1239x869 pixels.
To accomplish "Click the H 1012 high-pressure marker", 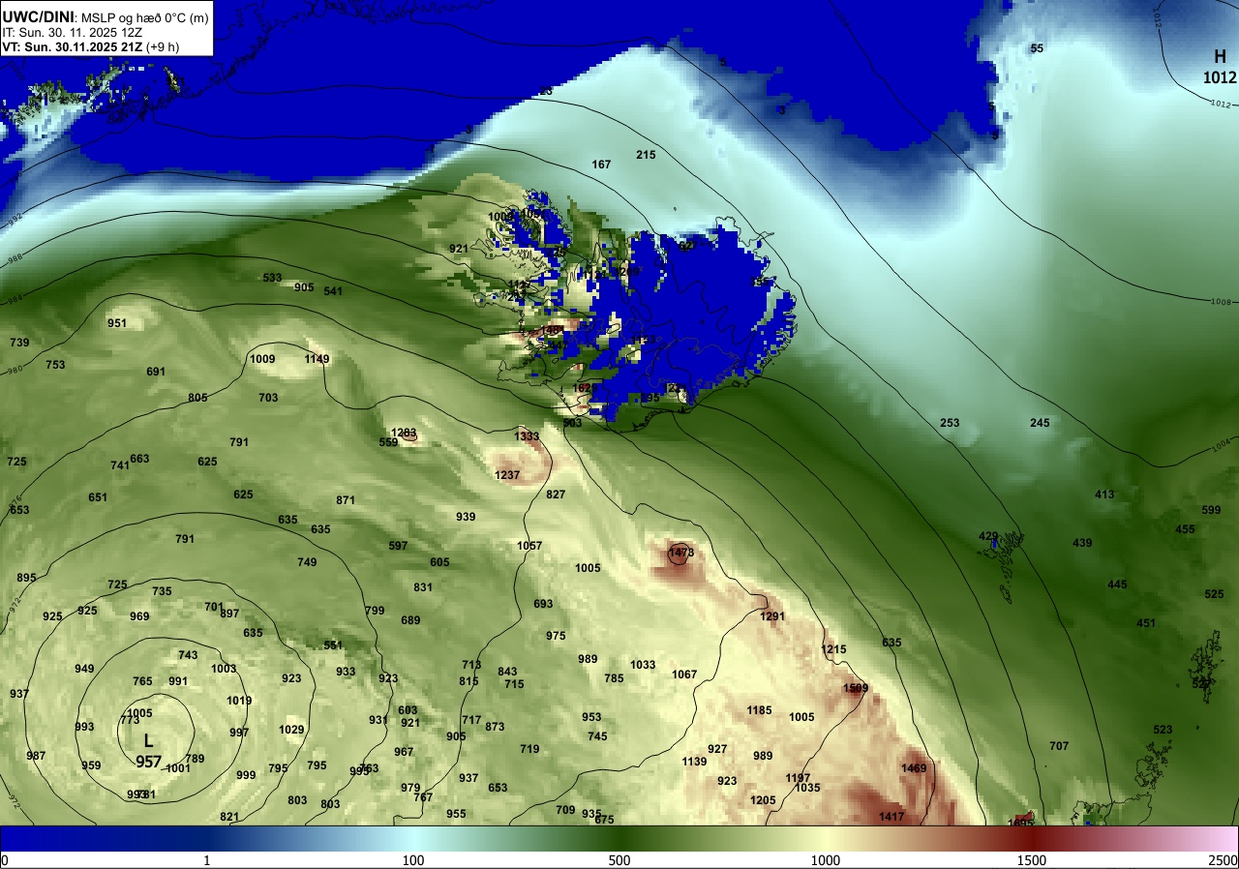I will pyautogui.click(x=1220, y=67).
